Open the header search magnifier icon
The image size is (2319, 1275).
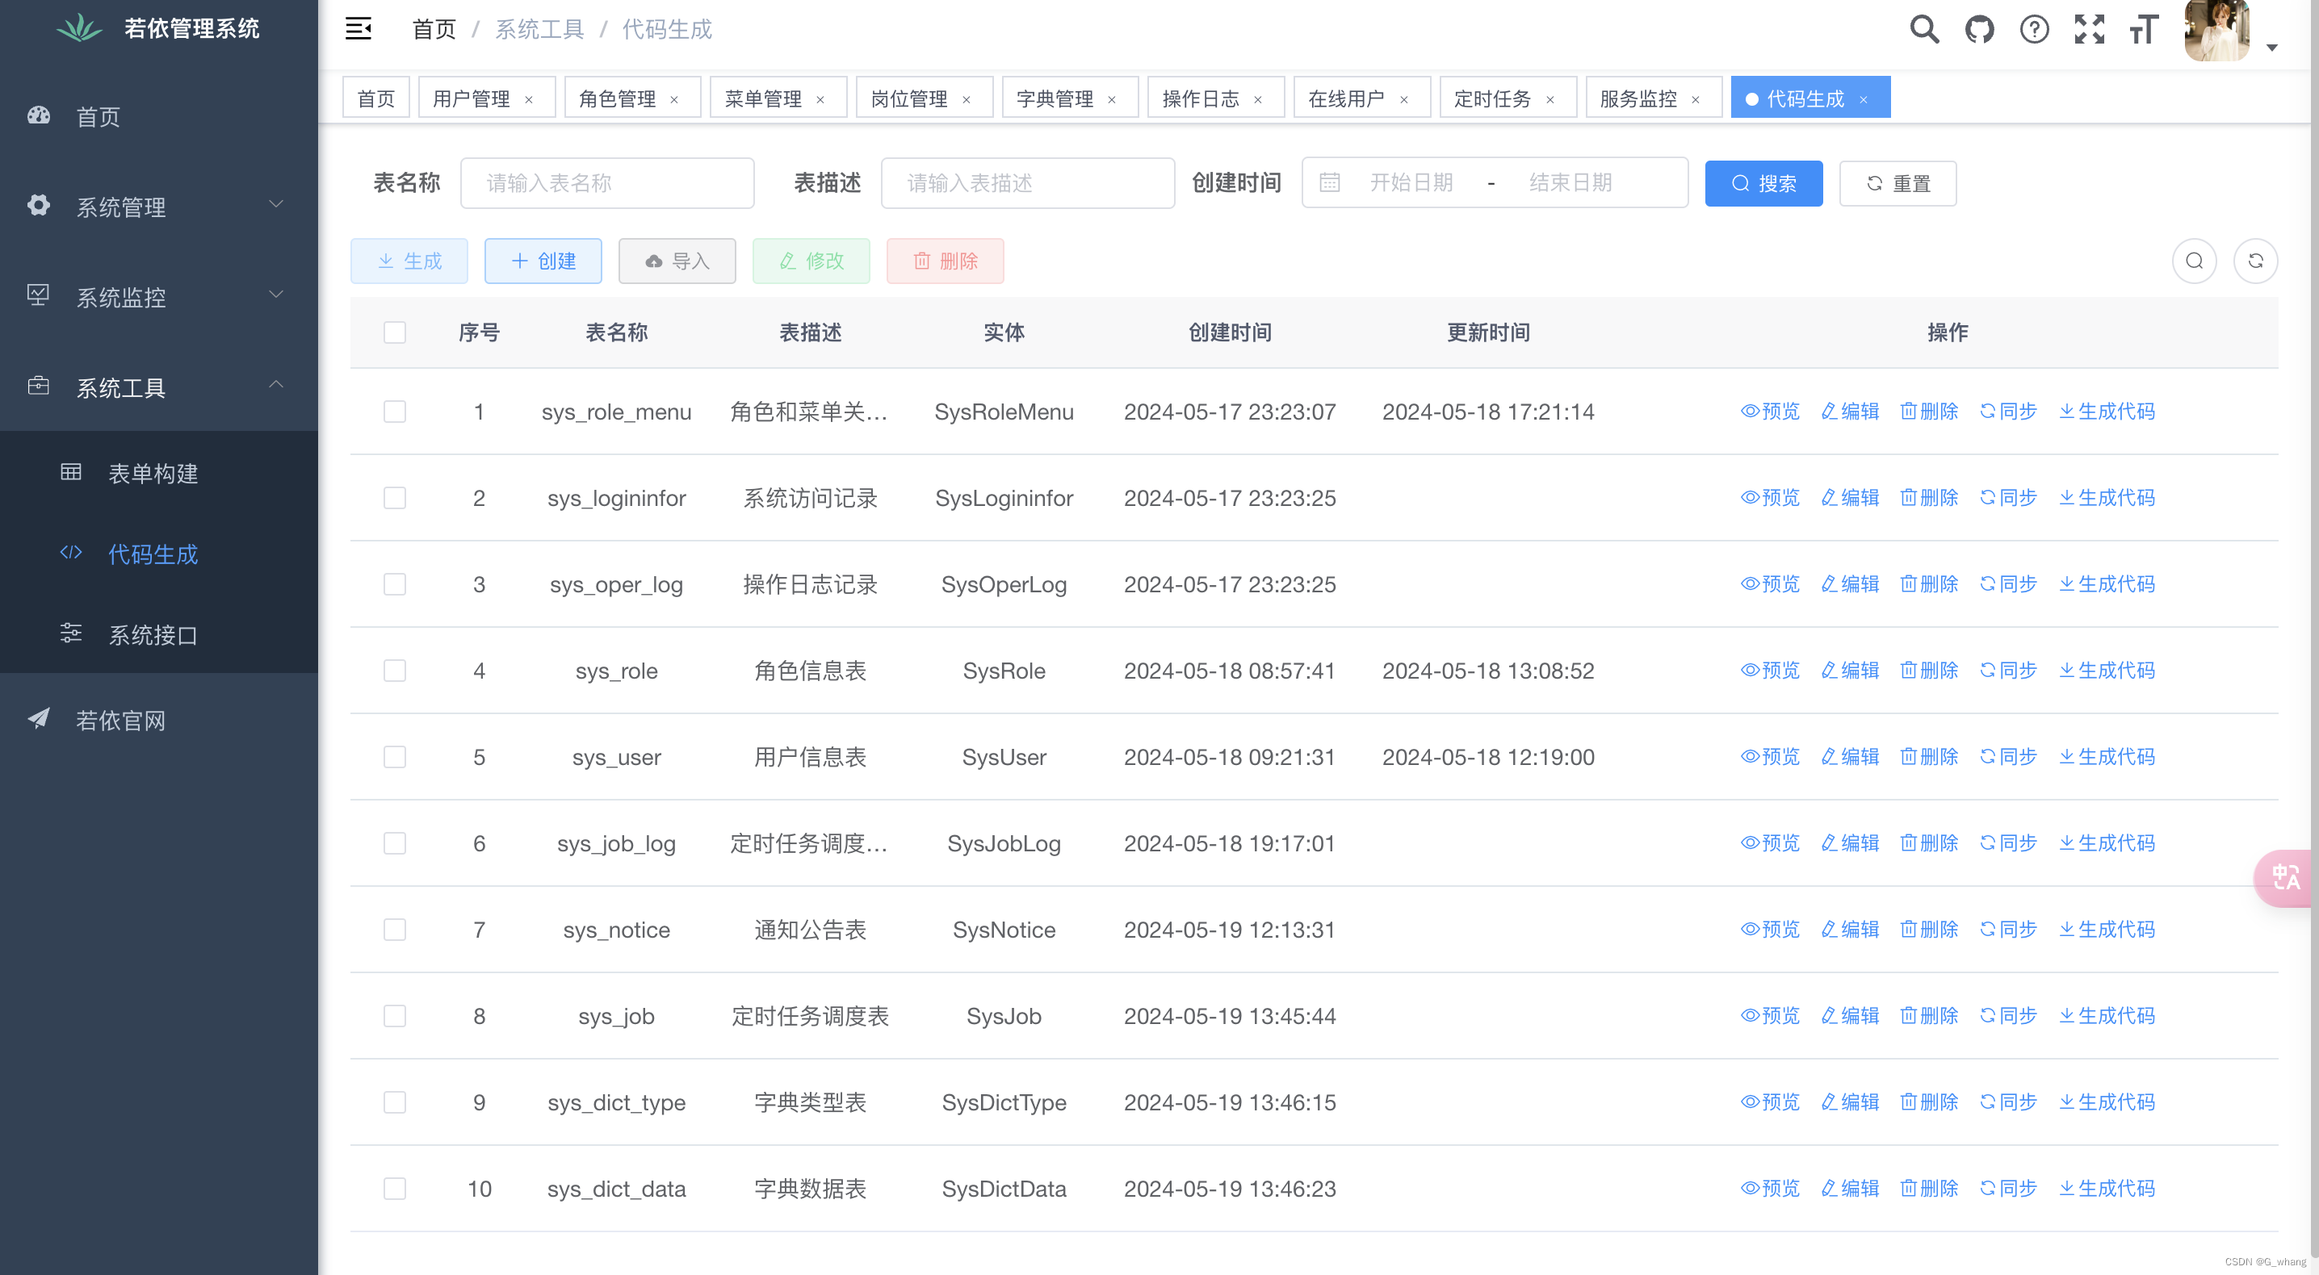1924,29
